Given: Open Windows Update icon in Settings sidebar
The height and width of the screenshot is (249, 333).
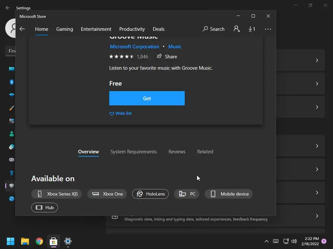Looking at the screenshot, I should (12, 199).
